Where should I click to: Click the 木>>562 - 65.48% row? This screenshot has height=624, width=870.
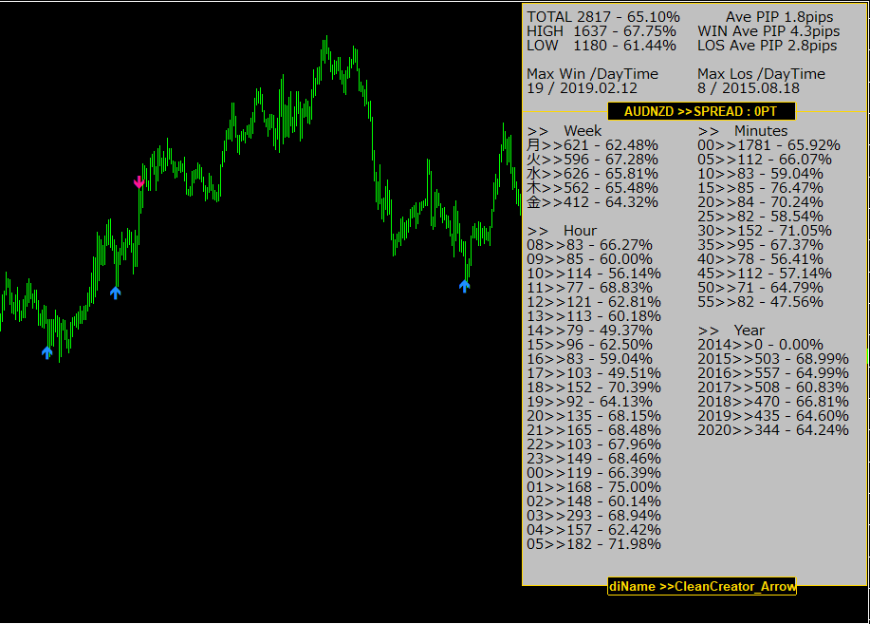[592, 188]
